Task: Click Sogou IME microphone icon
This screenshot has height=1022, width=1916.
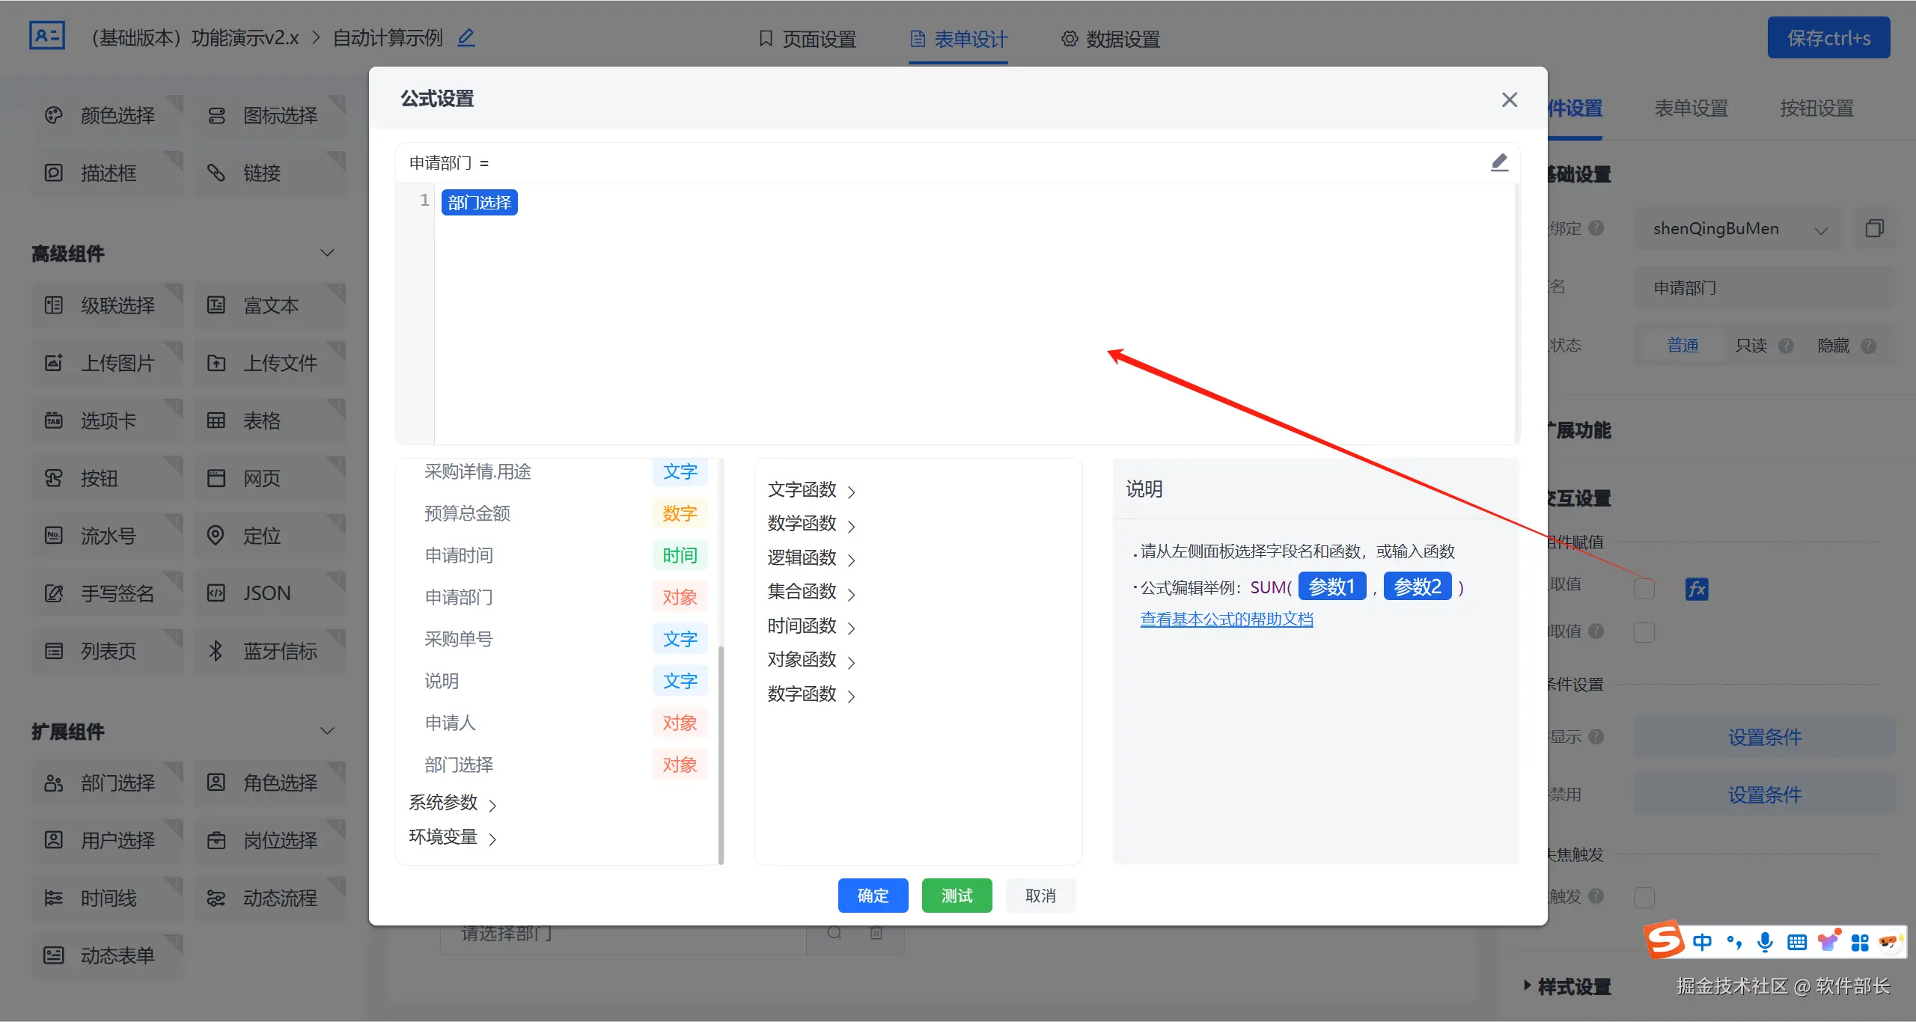Action: pos(1765,942)
